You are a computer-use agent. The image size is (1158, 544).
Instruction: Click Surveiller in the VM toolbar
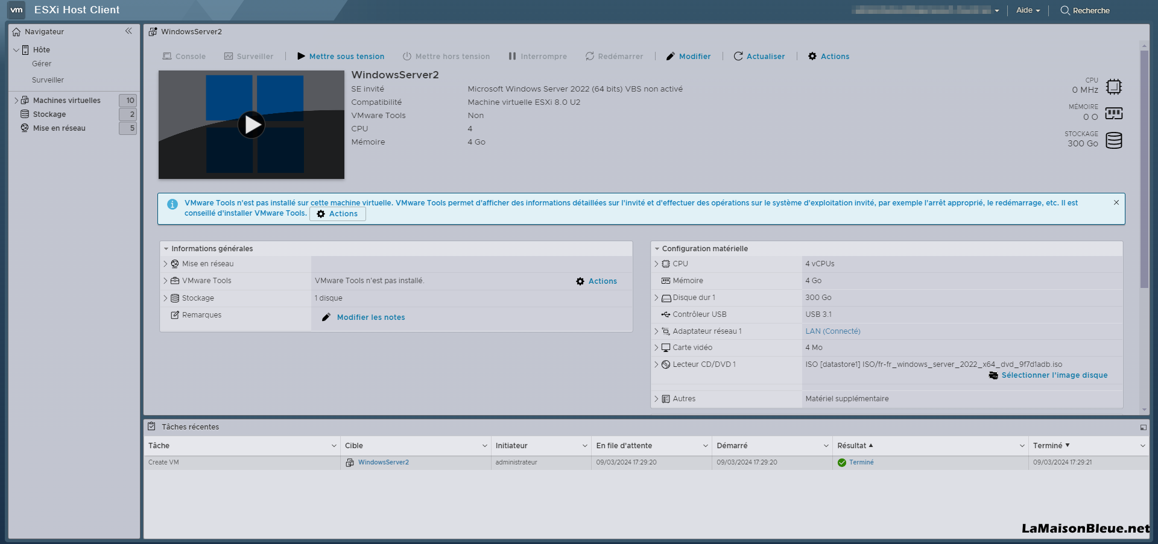[x=248, y=56]
